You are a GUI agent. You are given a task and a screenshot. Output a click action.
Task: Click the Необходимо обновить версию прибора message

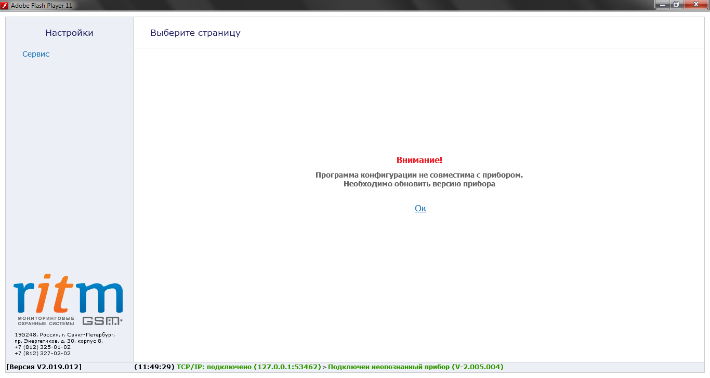coord(419,184)
